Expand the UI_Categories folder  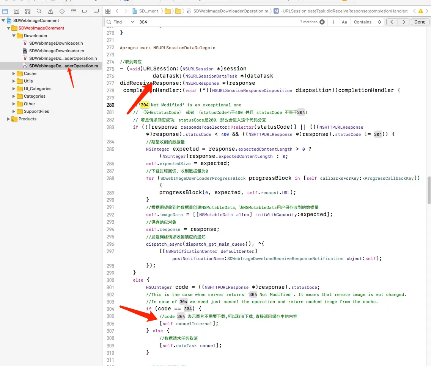tap(14, 89)
